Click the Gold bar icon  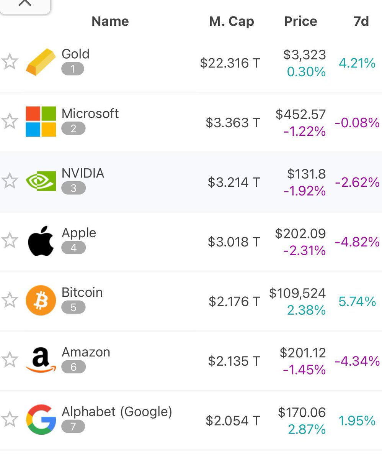[x=41, y=62]
